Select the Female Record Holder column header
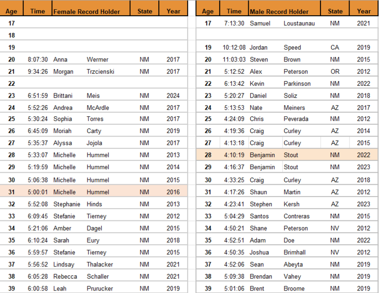 91,8
